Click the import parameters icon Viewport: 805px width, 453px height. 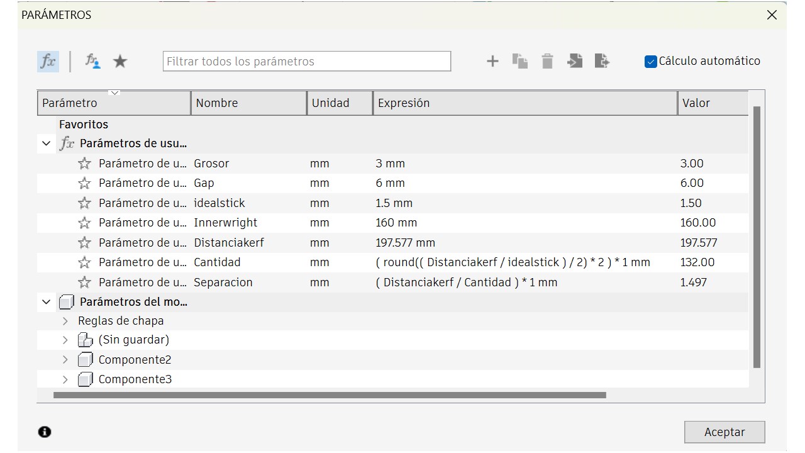click(575, 61)
